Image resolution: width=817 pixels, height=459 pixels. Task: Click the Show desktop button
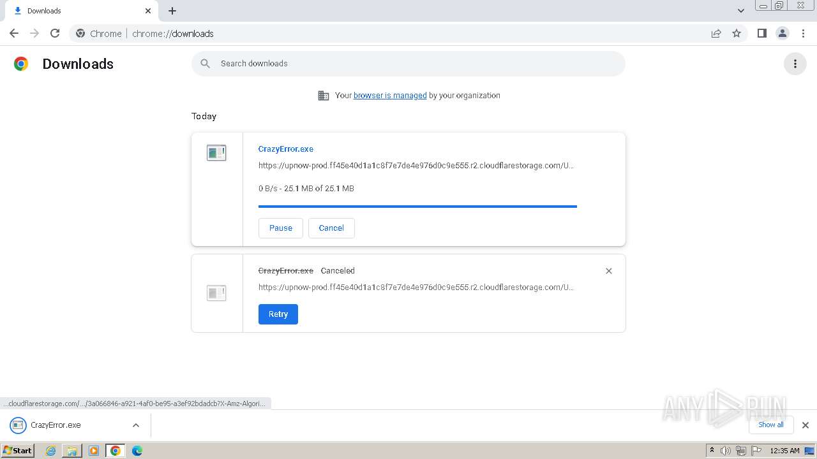click(x=810, y=451)
